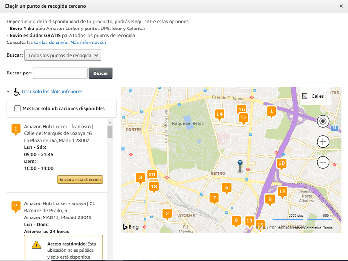Center map on my location
Viewport: 348px width, 261px height.
coord(323,121)
